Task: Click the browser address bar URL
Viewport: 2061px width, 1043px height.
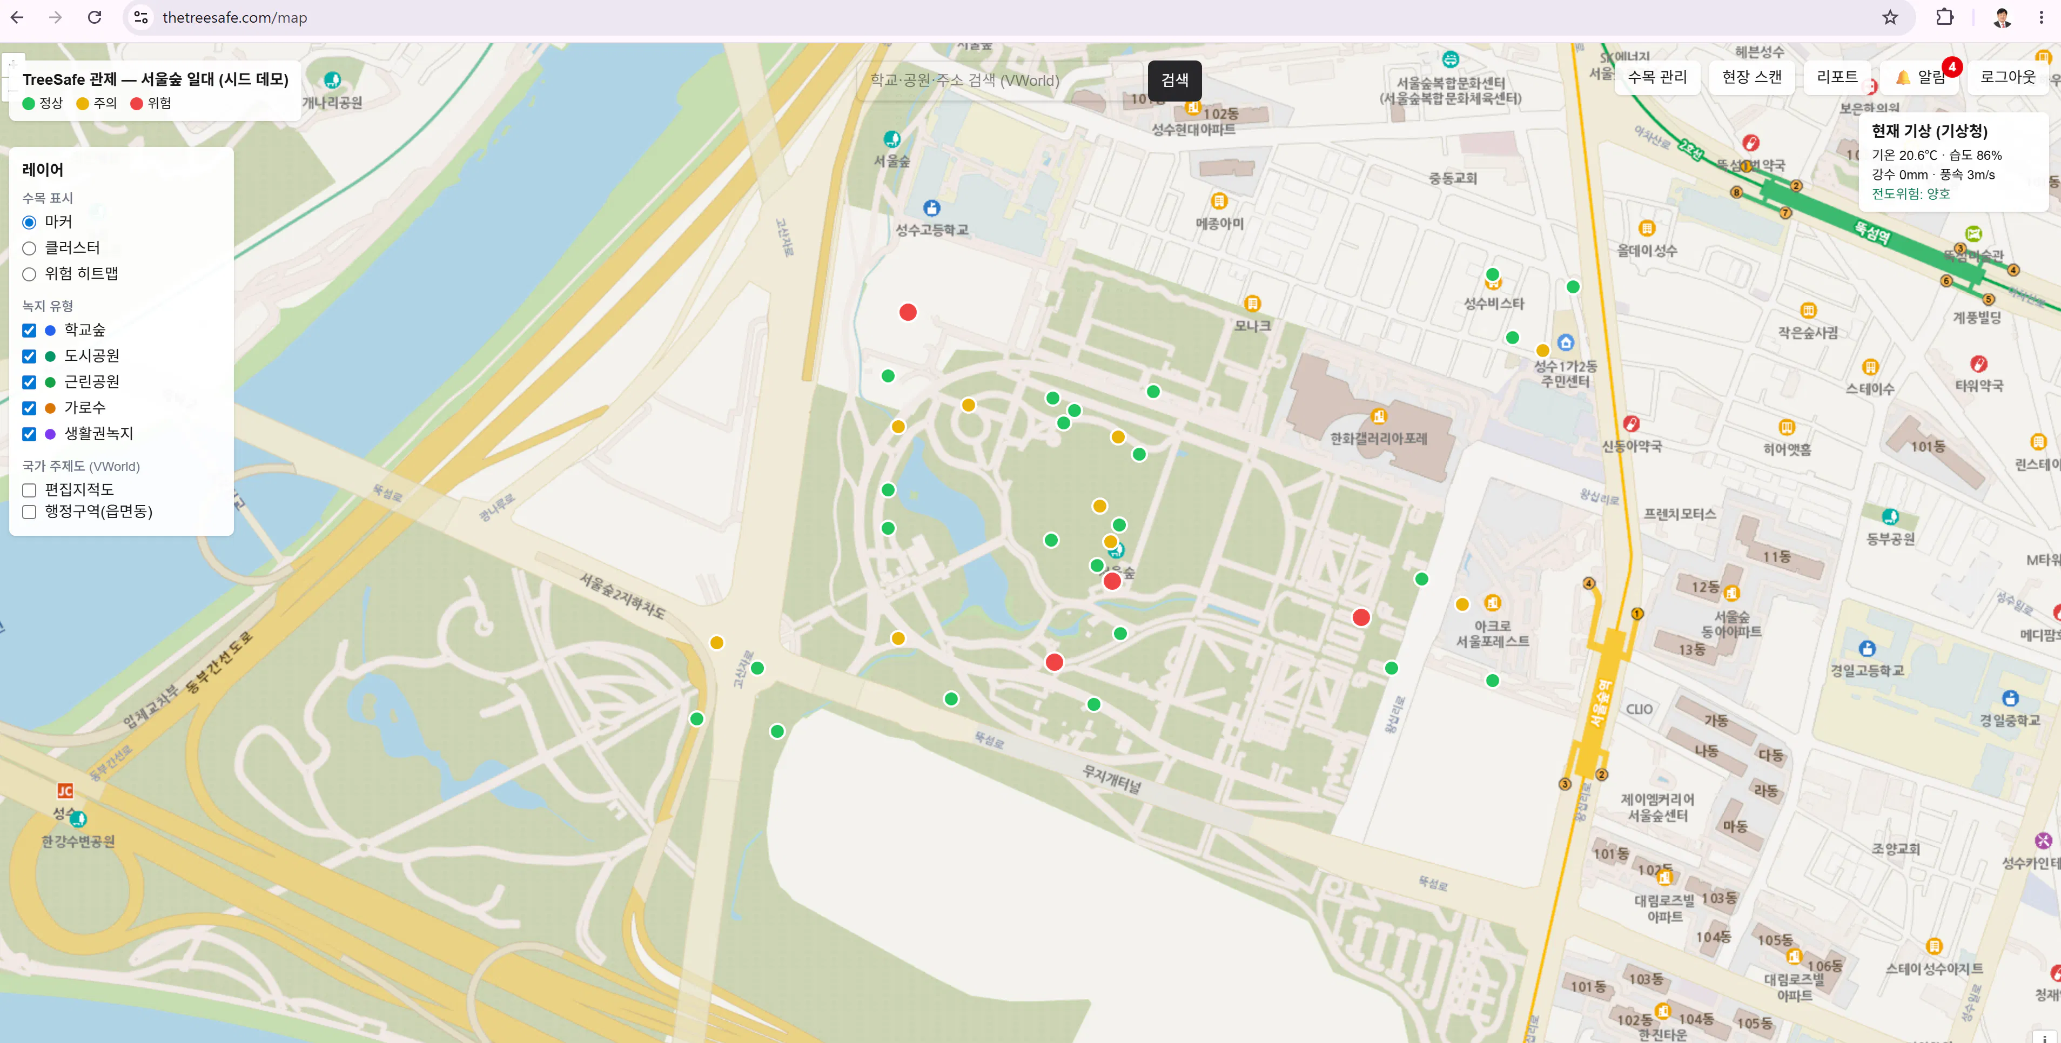Action: [234, 18]
